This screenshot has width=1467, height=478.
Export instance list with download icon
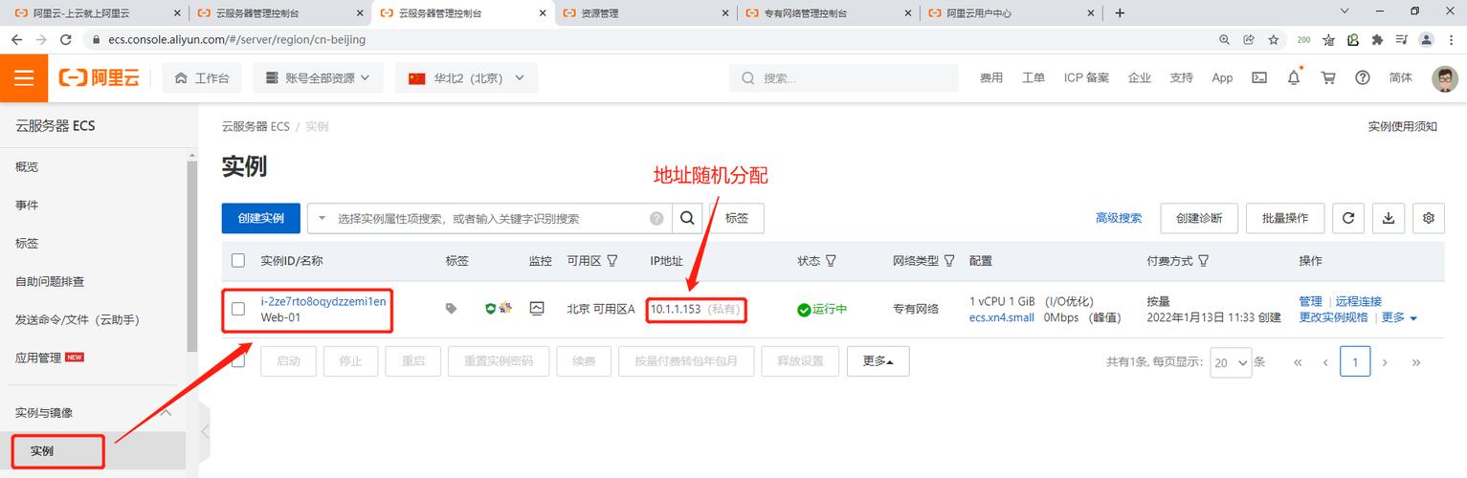tap(1389, 218)
